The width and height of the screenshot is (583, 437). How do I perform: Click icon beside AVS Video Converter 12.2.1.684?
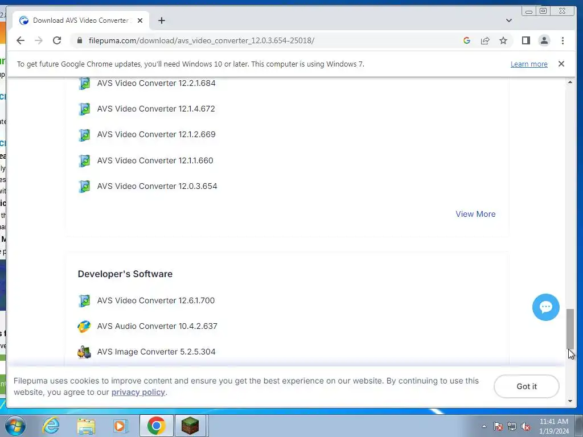[x=84, y=83]
